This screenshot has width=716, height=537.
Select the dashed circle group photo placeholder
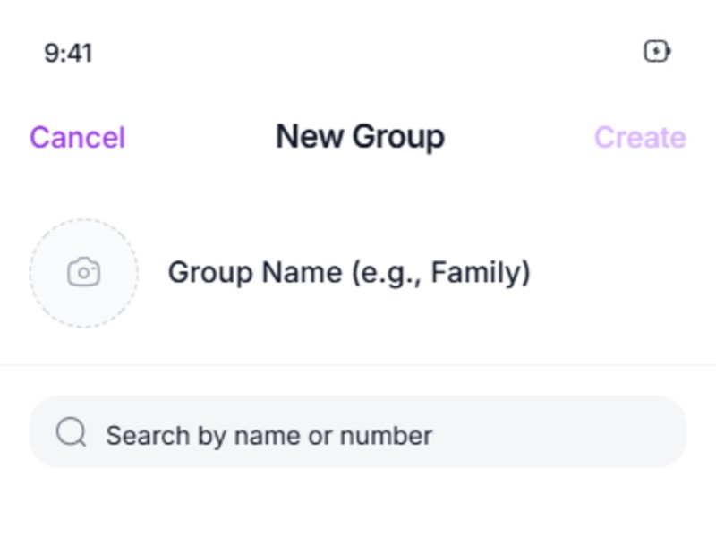83,272
